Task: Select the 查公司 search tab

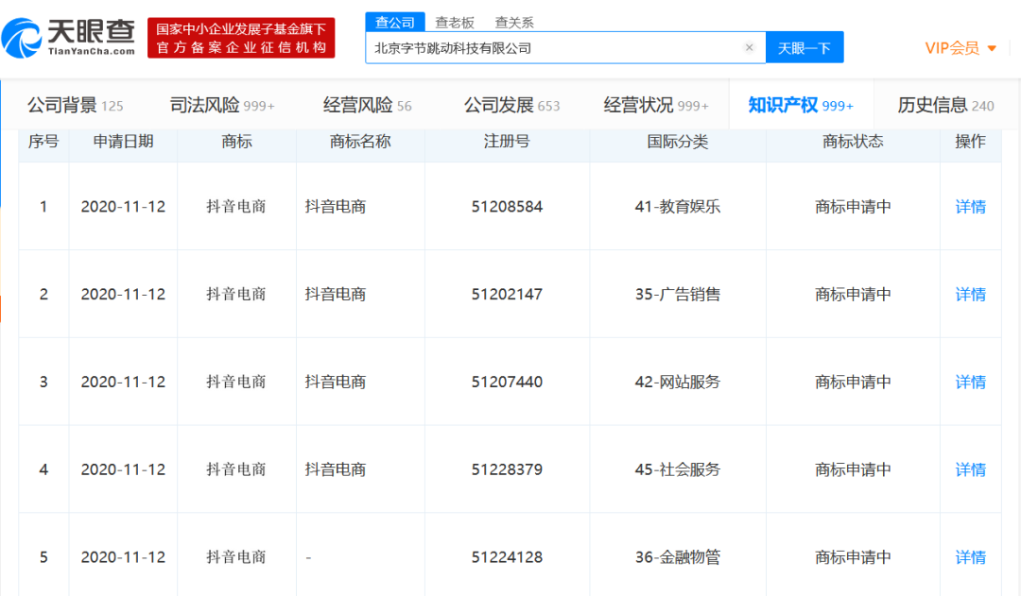Action: click(x=394, y=22)
